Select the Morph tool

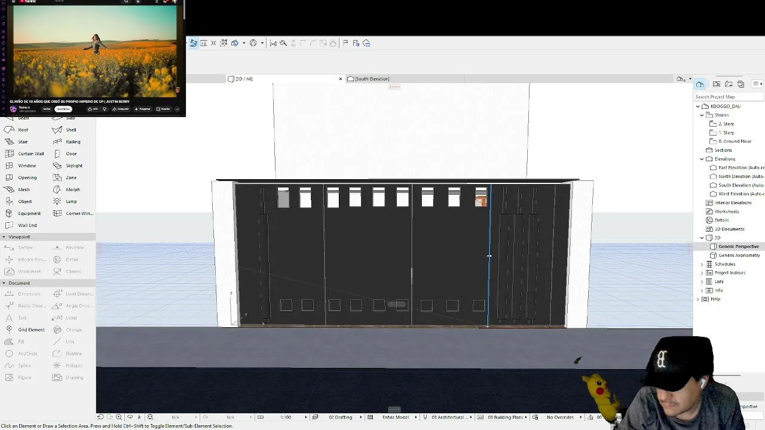pyautogui.click(x=66, y=189)
